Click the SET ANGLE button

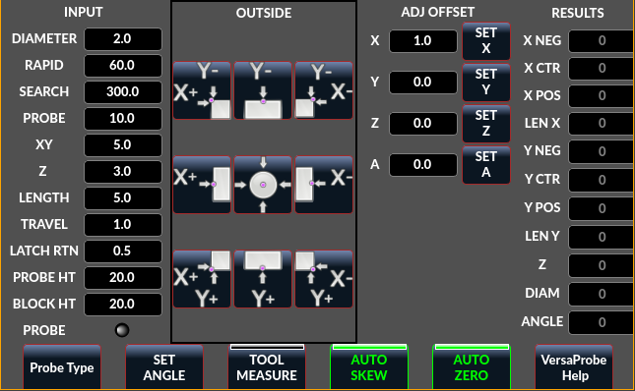pyautogui.click(x=164, y=366)
